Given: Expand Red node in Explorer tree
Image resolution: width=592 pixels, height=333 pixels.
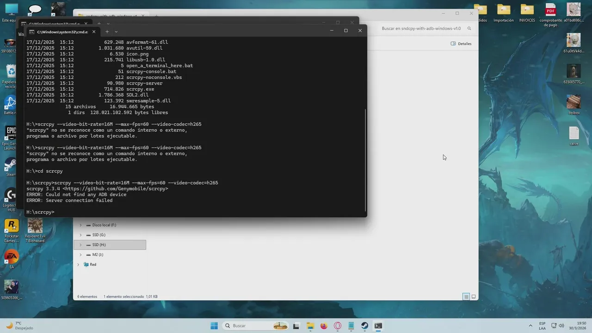Looking at the screenshot, I should [x=78, y=265].
